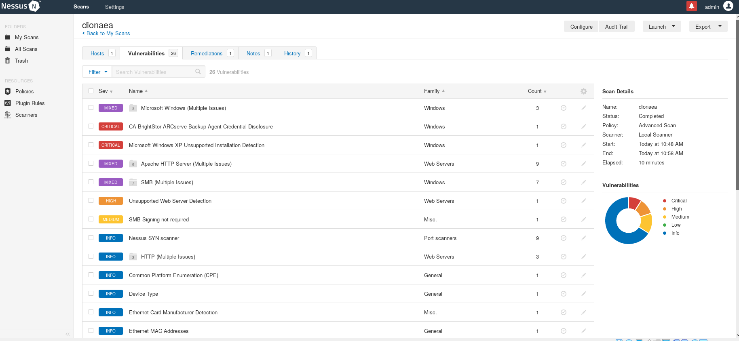
Task: Check the CA BrightStor ARCserve row
Action: point(91,126)
